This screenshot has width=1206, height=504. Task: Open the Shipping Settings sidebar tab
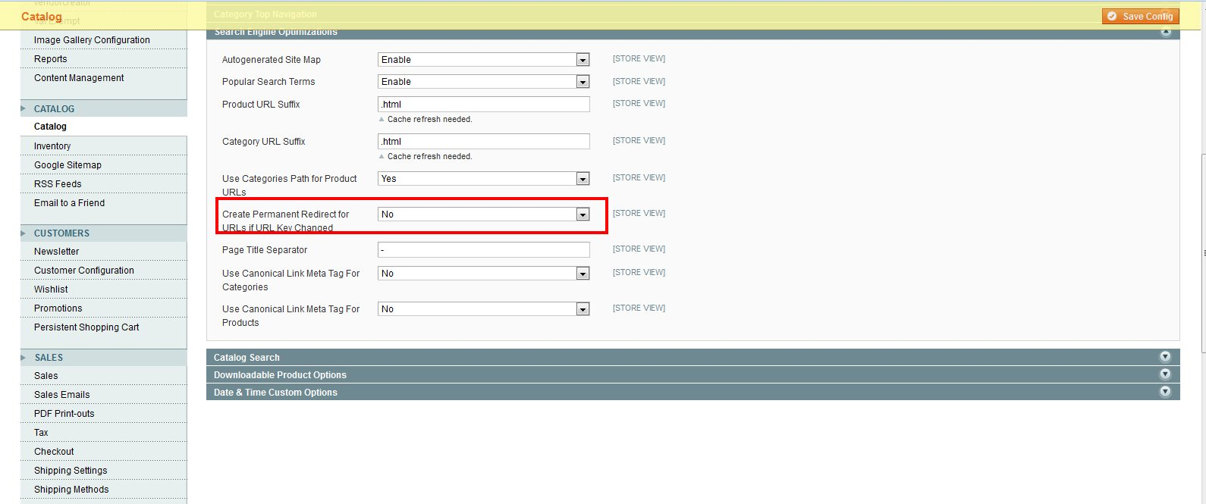[x=103, y=471]
